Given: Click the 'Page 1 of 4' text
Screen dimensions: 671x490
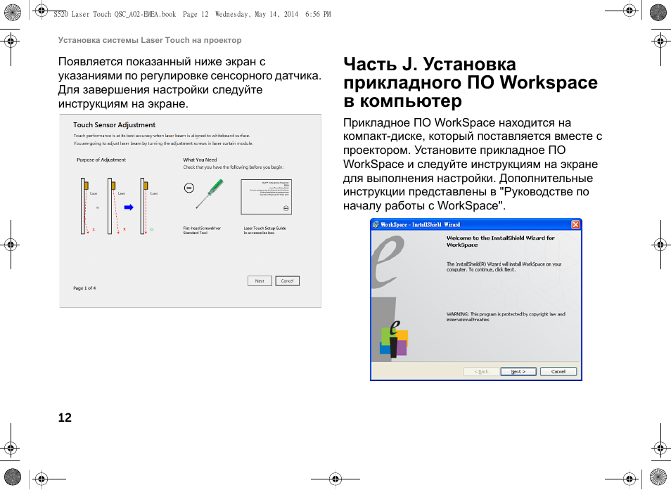Looking at the screenshot, I should click(x=84, y=288).
